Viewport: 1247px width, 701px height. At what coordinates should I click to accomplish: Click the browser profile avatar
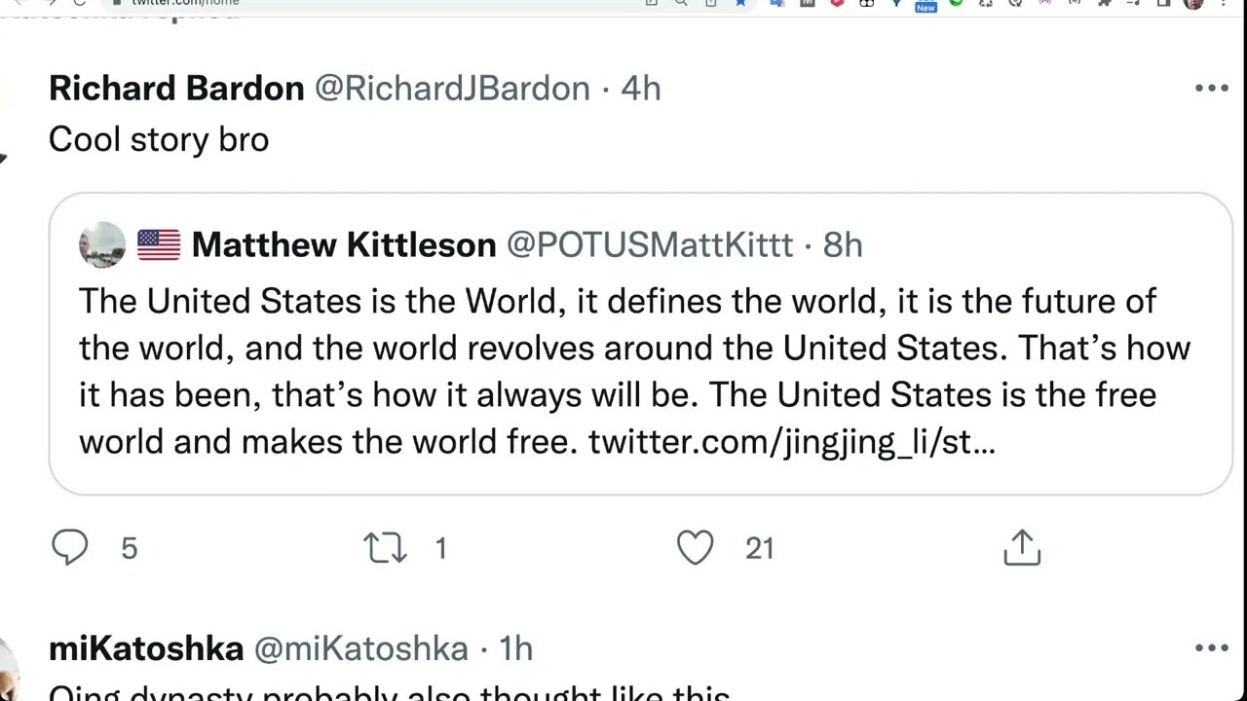[x=1193, y=3]
